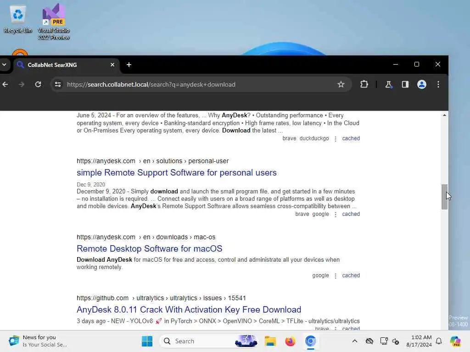
Task: Go forward to the next page
Action: 21,85
